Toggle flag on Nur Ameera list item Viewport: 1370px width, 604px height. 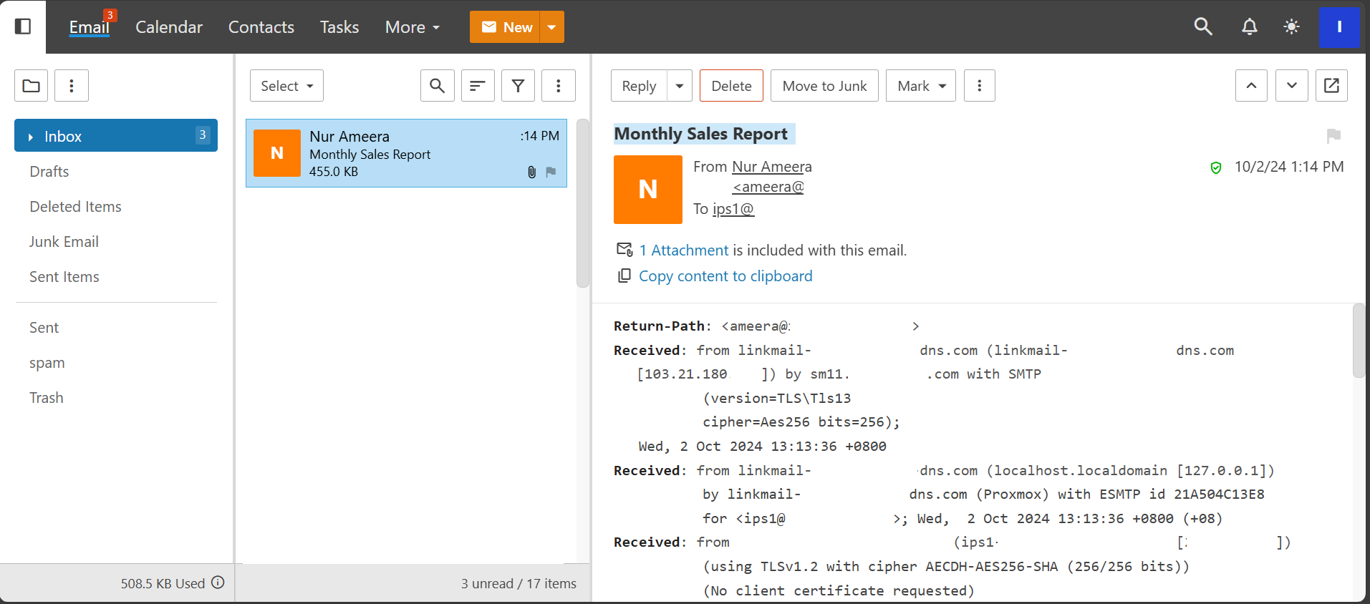pyautogui.click(x=551, y=172)
